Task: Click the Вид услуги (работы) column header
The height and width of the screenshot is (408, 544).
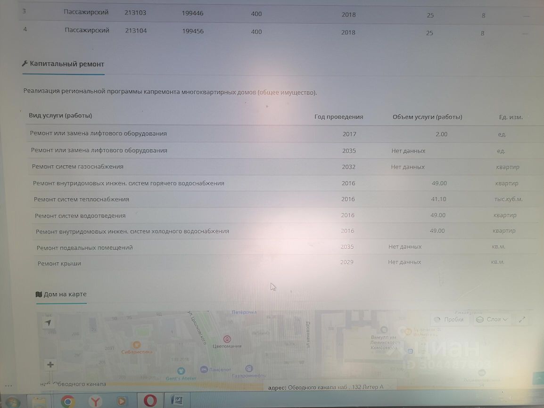Action: click(60, 115)
